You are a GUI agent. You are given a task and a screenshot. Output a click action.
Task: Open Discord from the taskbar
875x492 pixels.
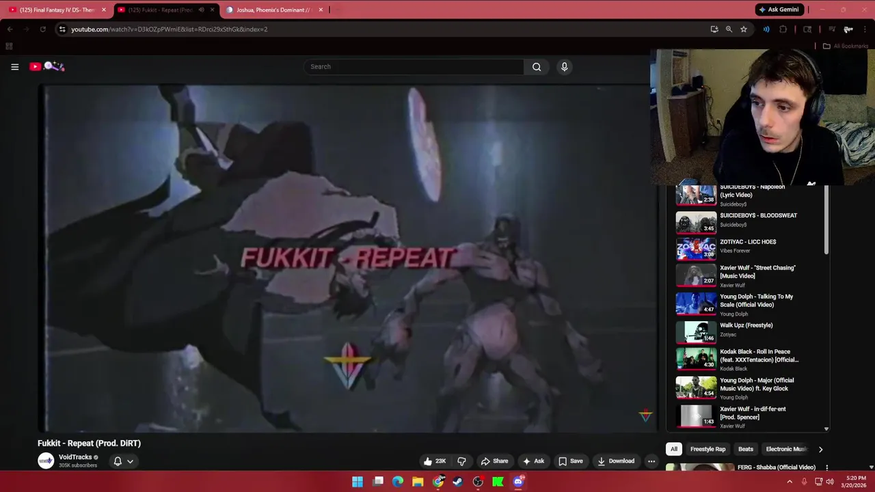518,482
